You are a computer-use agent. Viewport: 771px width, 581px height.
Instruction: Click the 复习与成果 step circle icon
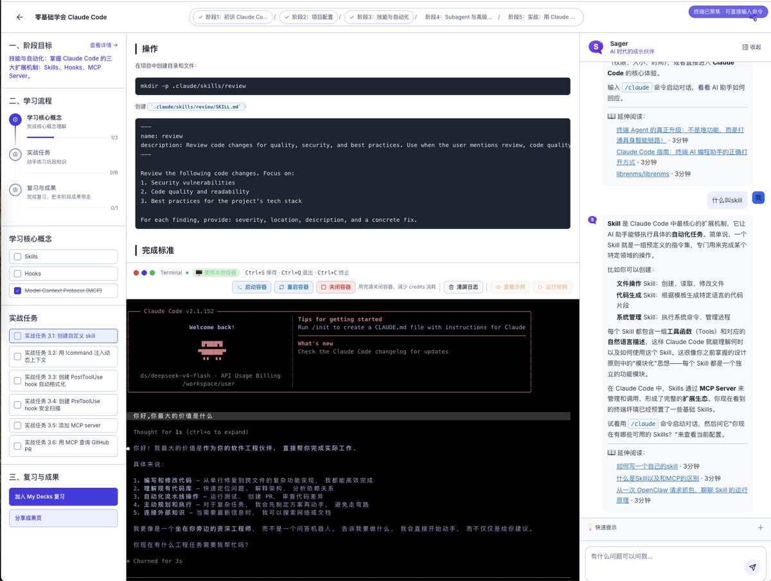15,190
